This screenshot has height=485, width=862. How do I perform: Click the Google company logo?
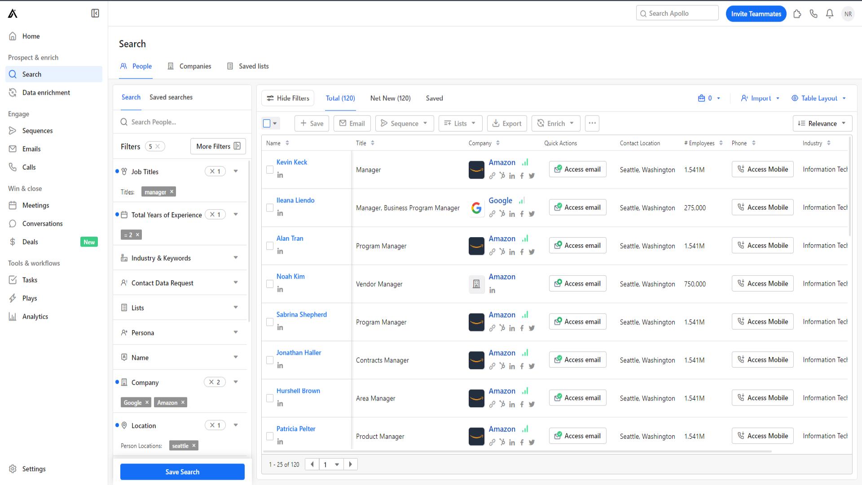coord(476,208)
